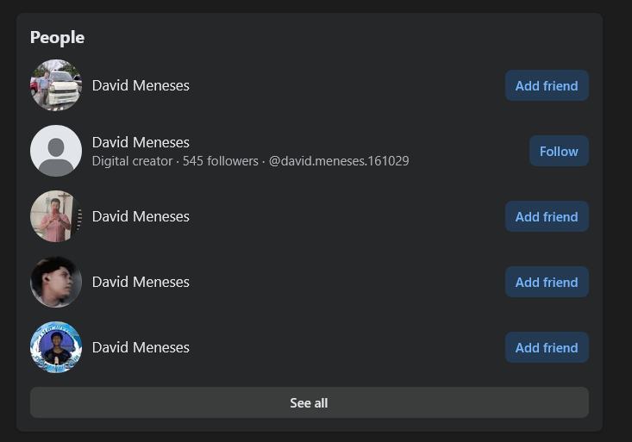
Task: Click David Meneses name beside blue-framed avatar
Action: coord(141,347)
